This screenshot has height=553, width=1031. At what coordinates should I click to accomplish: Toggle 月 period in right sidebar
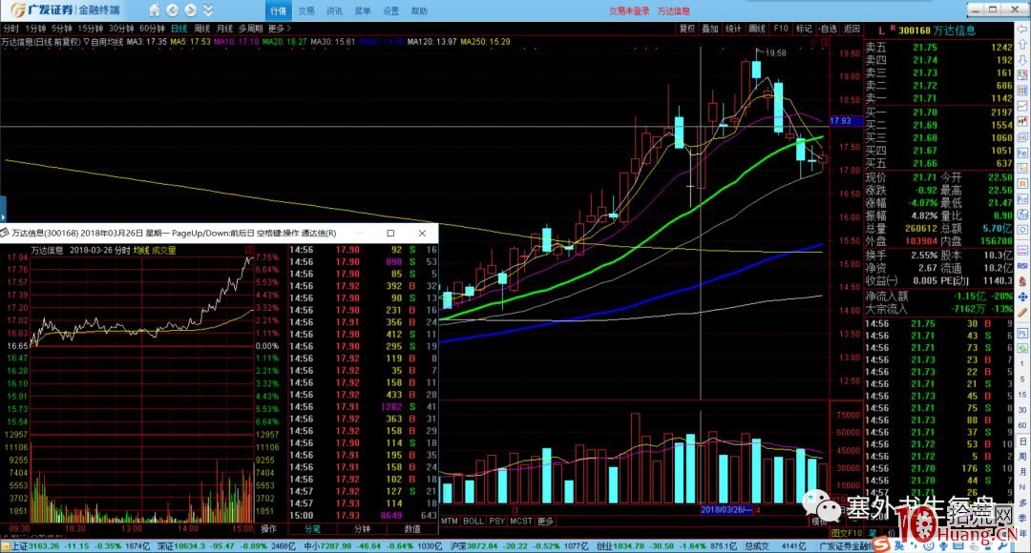(1023, 472)
